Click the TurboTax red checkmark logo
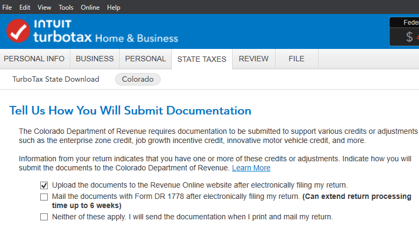419x229 pixels. (18, 31)
